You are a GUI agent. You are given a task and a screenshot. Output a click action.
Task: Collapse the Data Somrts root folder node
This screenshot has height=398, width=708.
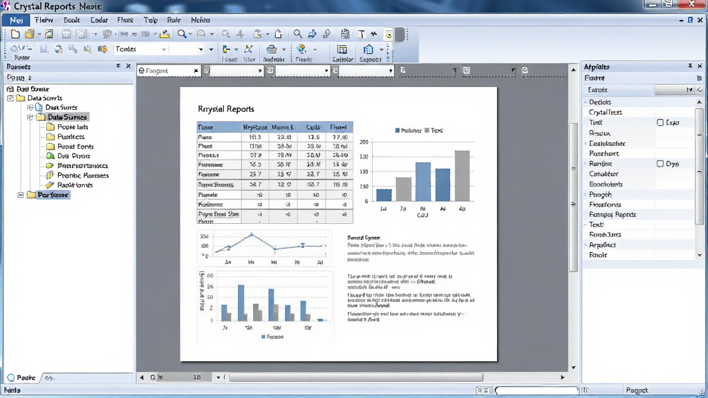[x=10, y=98]
